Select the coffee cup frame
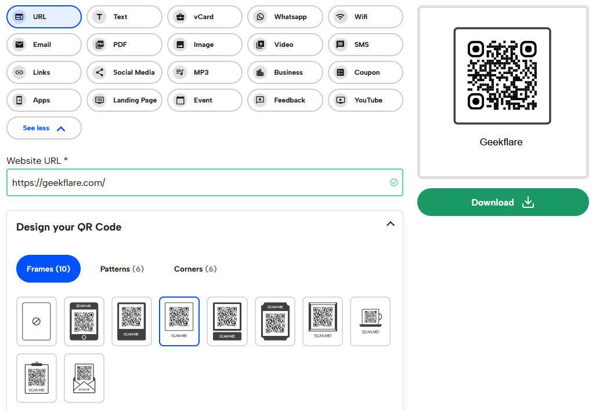 pos(370,321)
